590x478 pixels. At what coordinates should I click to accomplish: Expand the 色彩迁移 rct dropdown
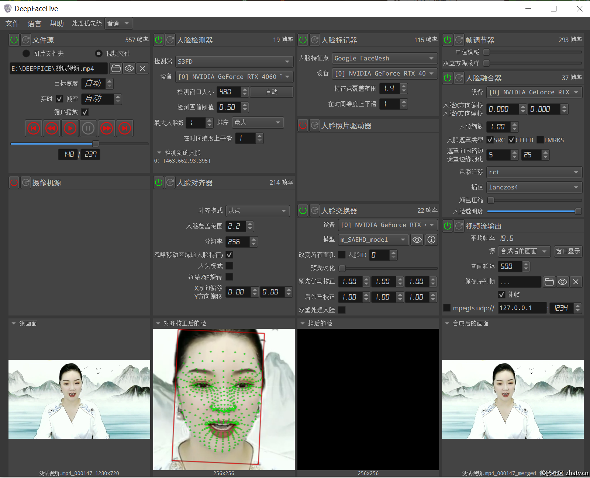[x=534, y=172]
